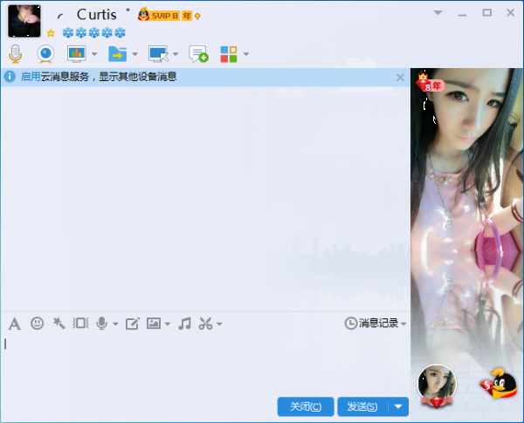This screenshot has width=524, height=423.
Task: Click the music note icon
Action: pos(184,324)
